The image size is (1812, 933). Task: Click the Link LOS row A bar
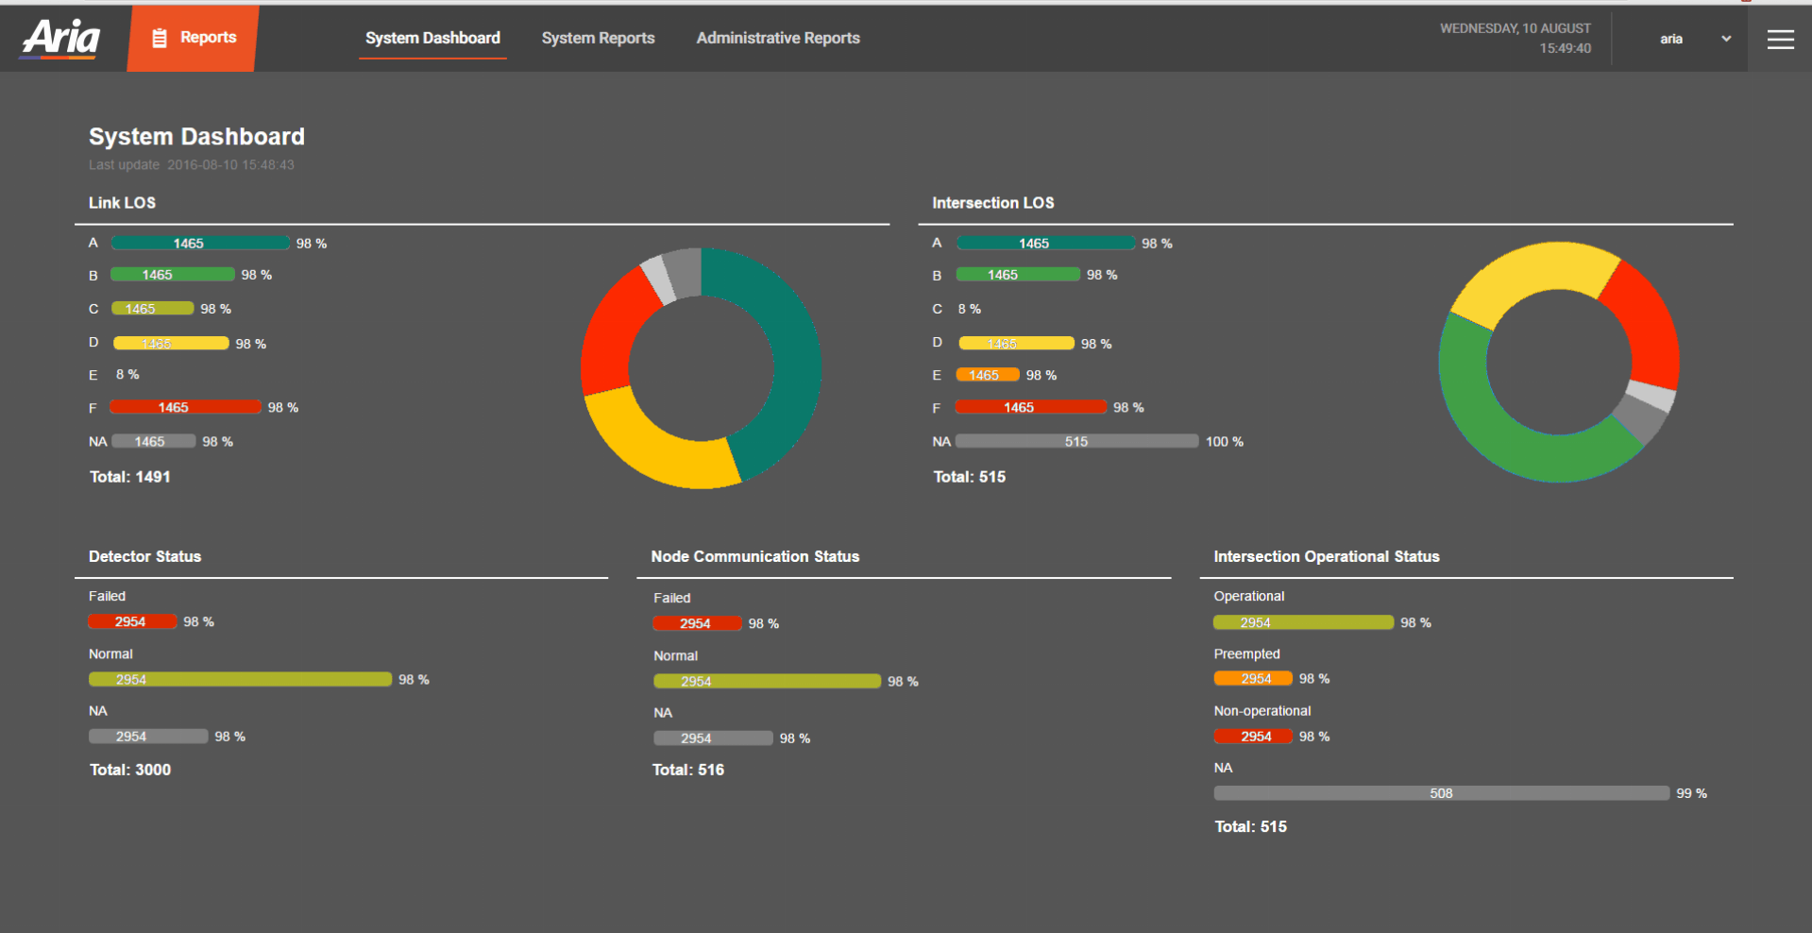coord(200,243)
